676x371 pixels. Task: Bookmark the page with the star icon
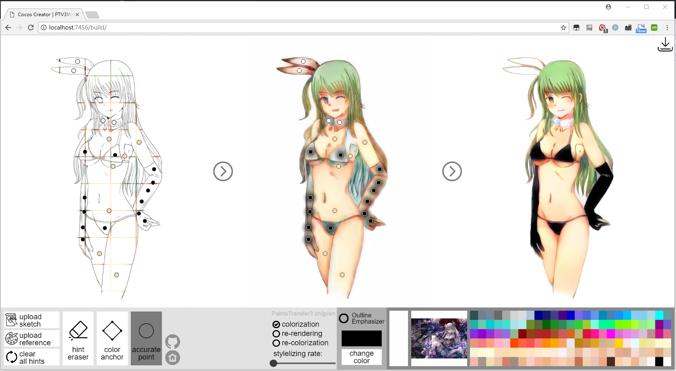click(x=563, y=28)
